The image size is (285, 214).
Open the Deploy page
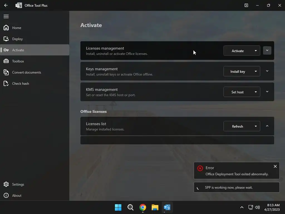(35, 39)
